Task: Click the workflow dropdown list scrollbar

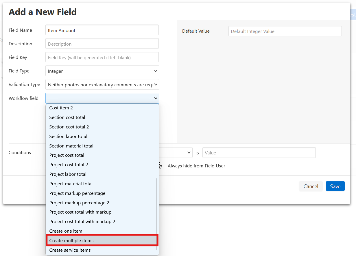Action: pos(156,214)
